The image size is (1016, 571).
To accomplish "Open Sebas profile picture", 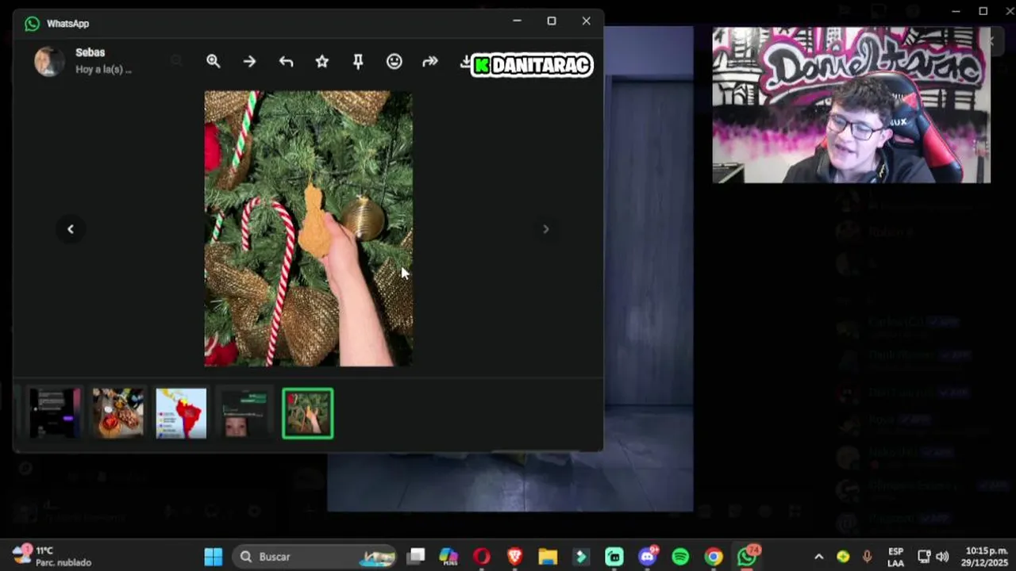I will click(x=49, y=61).
